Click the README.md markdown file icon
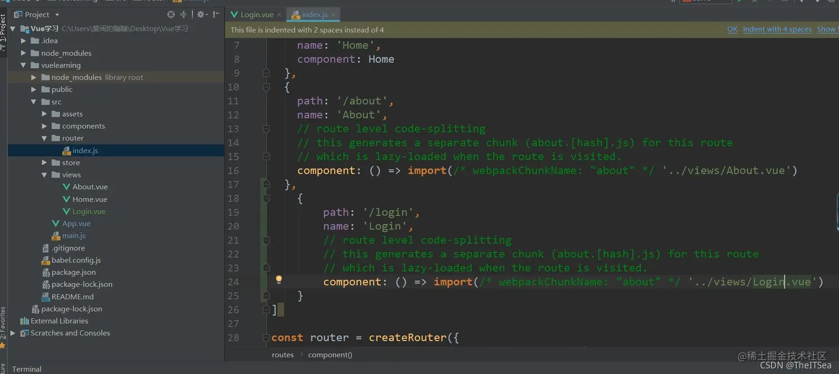 click(x=46, y=297)
